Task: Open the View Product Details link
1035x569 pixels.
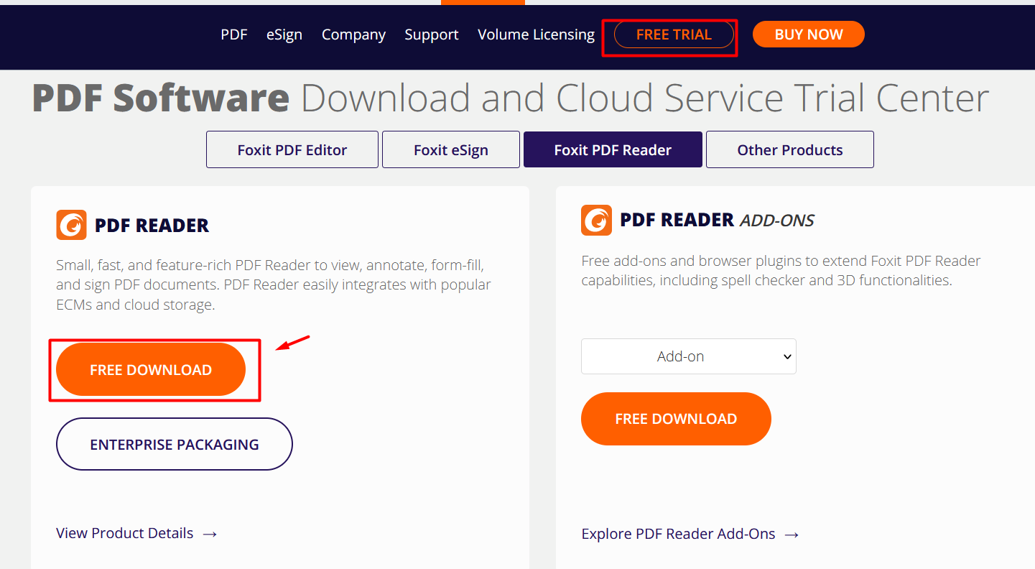Action: pos(136,533)
